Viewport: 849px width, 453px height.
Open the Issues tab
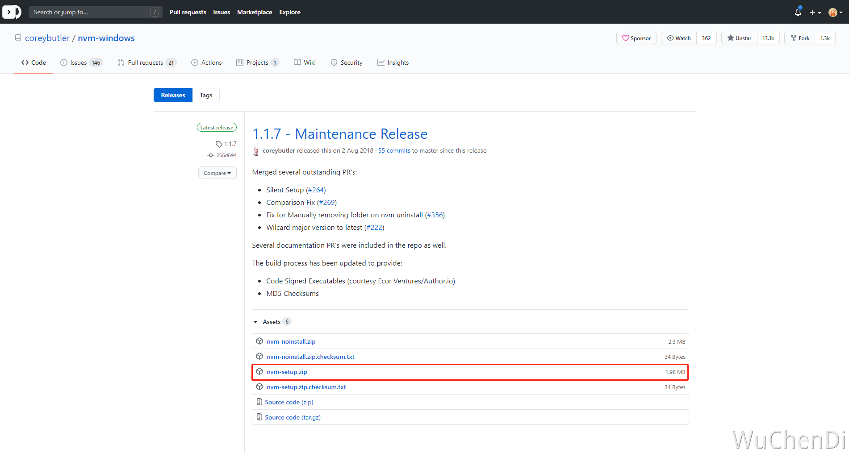[x=81, y=63]
